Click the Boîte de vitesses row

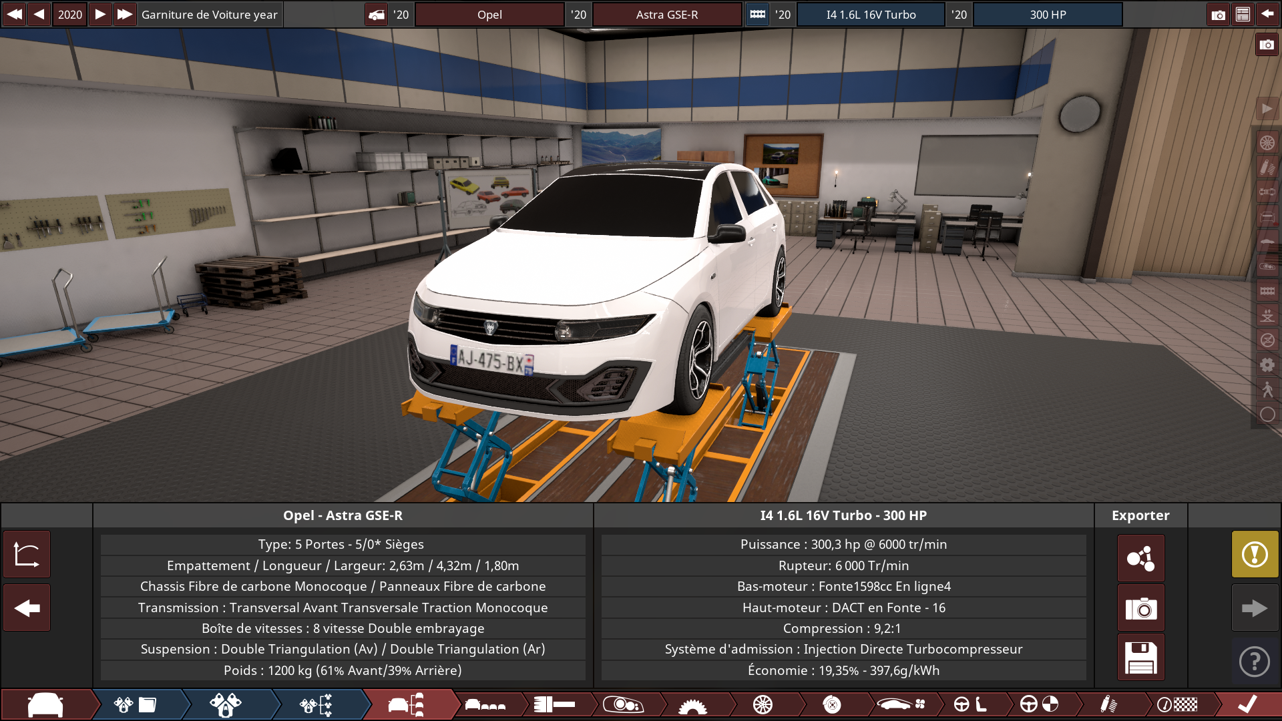pos(343,628)
